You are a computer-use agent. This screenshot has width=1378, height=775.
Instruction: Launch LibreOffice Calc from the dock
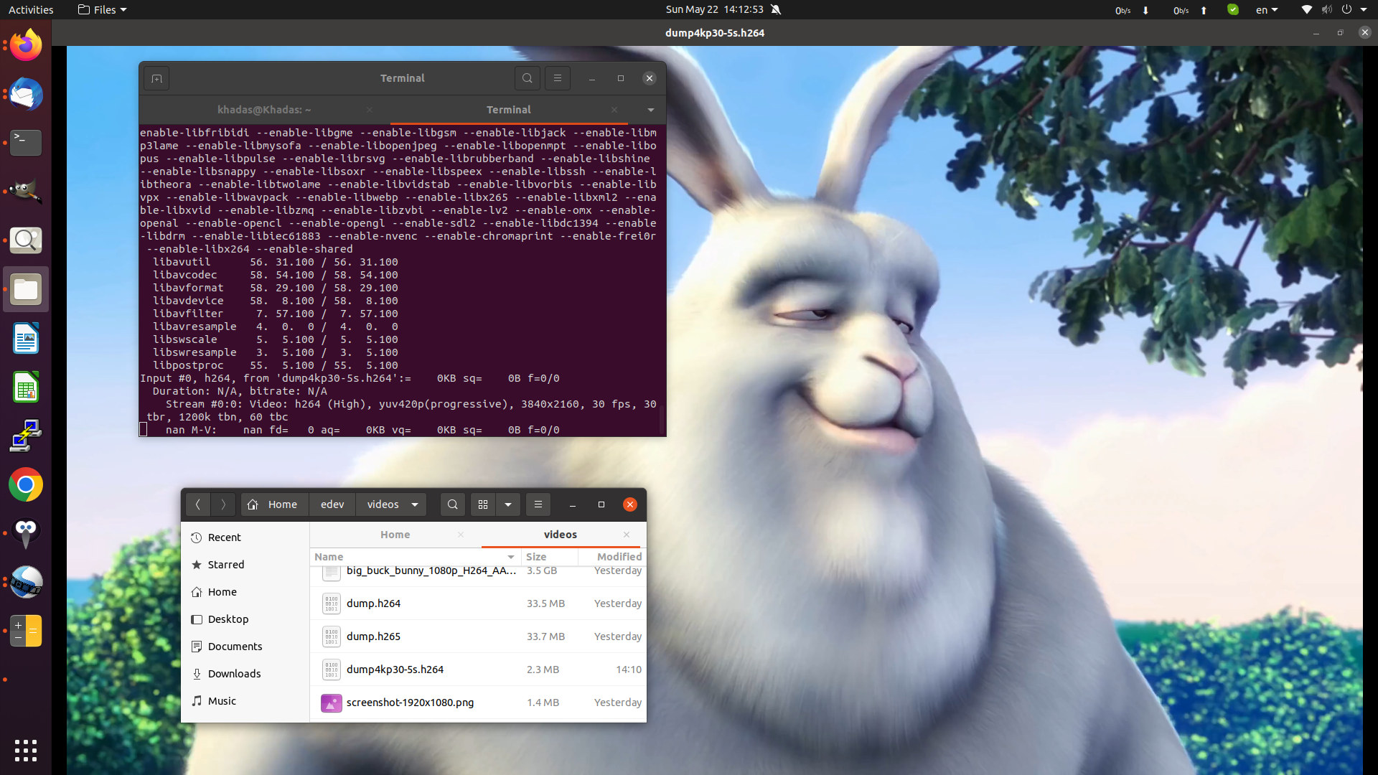(x=26, y=387)
